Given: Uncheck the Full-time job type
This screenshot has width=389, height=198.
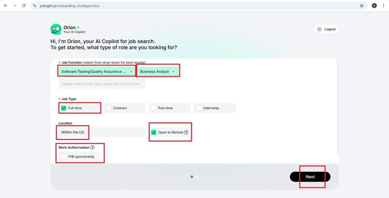Looking at the screenshot, I should point(64,108).
